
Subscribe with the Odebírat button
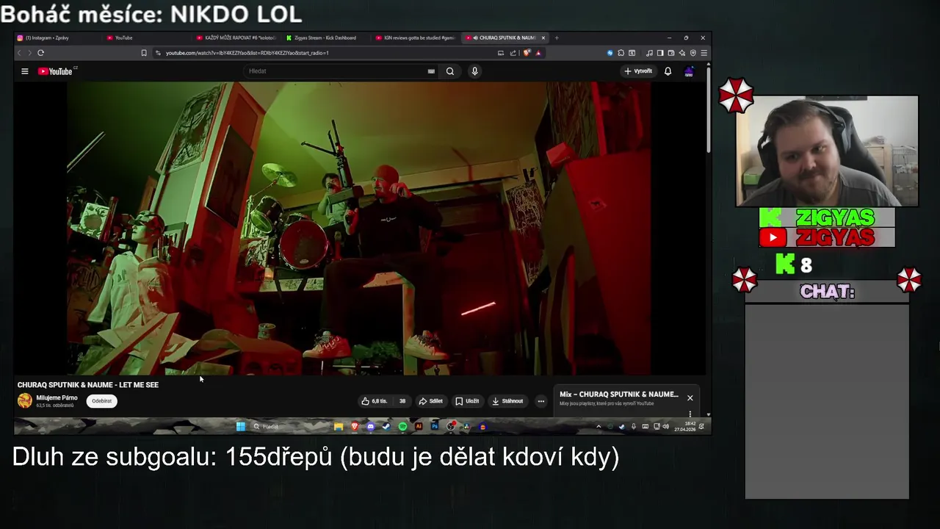(102, 401)
